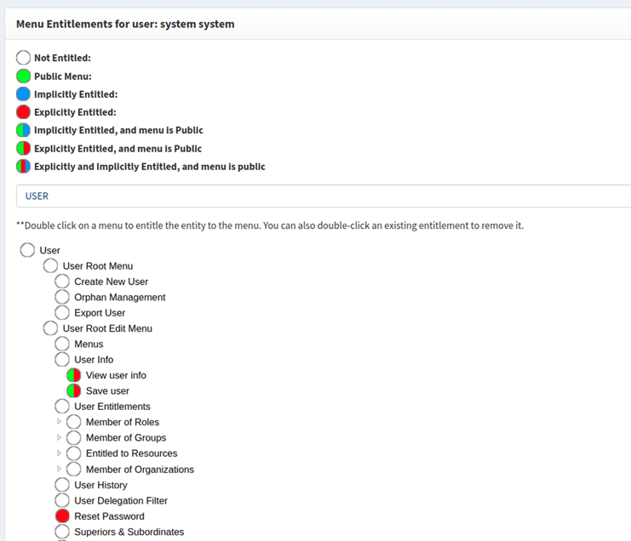Click the circle icon beside Export User
Image resolution: width=631 pixels, height=541 pixels.
62,313
